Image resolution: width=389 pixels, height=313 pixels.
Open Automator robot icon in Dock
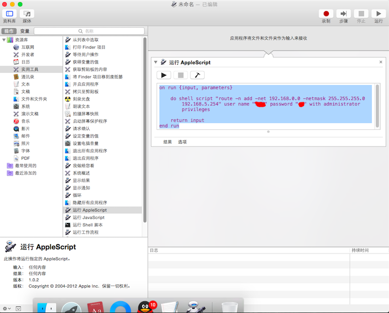pos(196,307)
